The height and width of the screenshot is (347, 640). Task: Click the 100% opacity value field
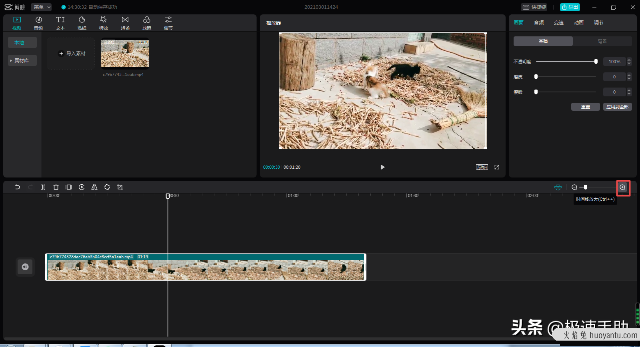pos(614,62)
